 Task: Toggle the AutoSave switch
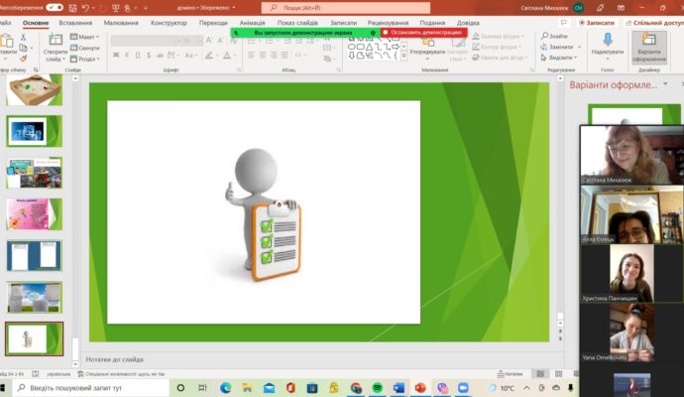point(55,7)
